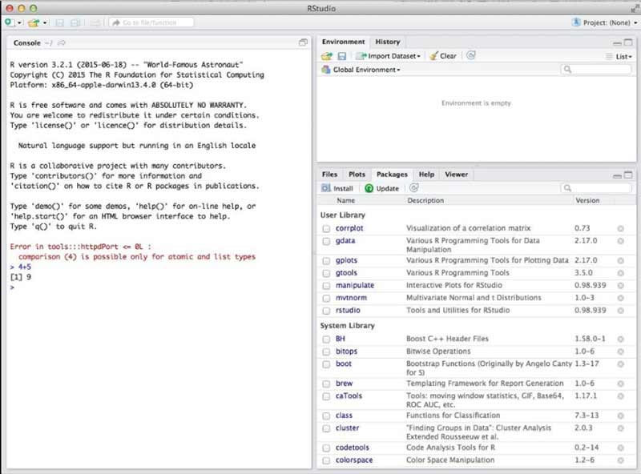This screenshot has width=641, height=474.
Task: Toggle the manipulate package checkbox
Action: tap(326, 286)
